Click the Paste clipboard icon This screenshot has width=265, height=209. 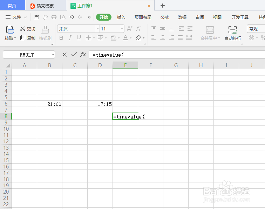pyautogui.click(x=10, y=30)
